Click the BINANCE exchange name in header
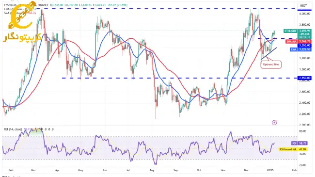The height and width of the screenshot is (177, 315). 43,5
